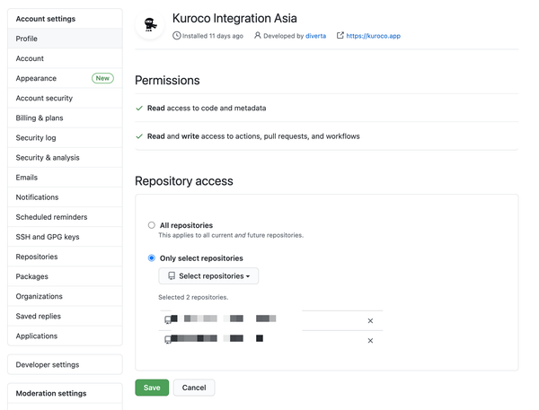Remove the second selected repository with its X
539x410 pixels.
tap(370, 341)
